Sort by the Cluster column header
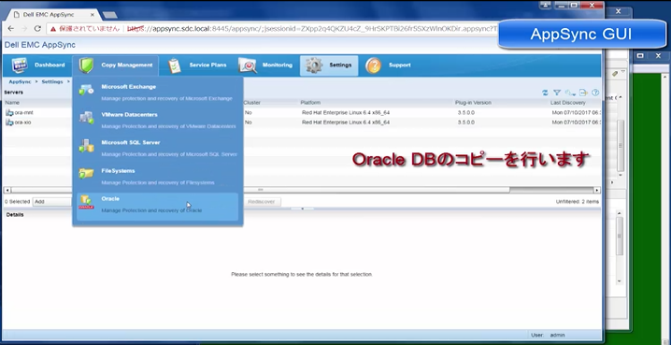 click(252, 103)
